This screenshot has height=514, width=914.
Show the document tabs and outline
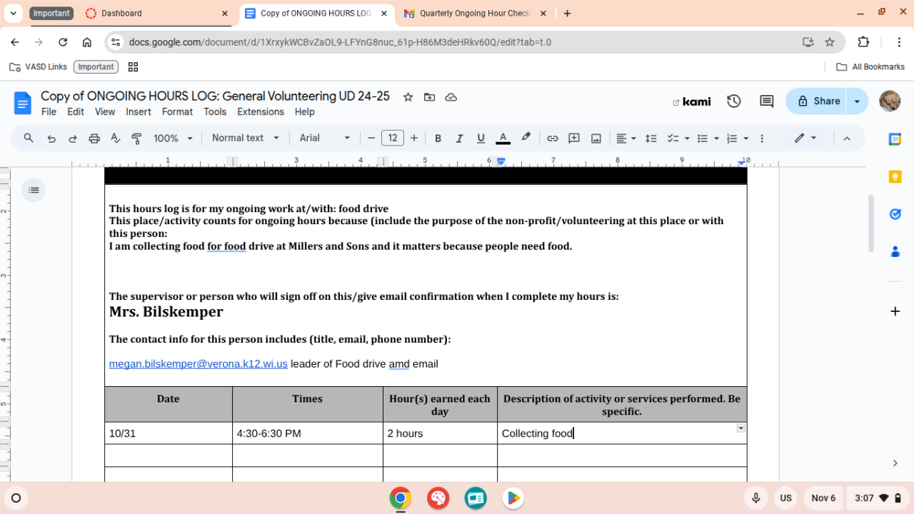34,190
